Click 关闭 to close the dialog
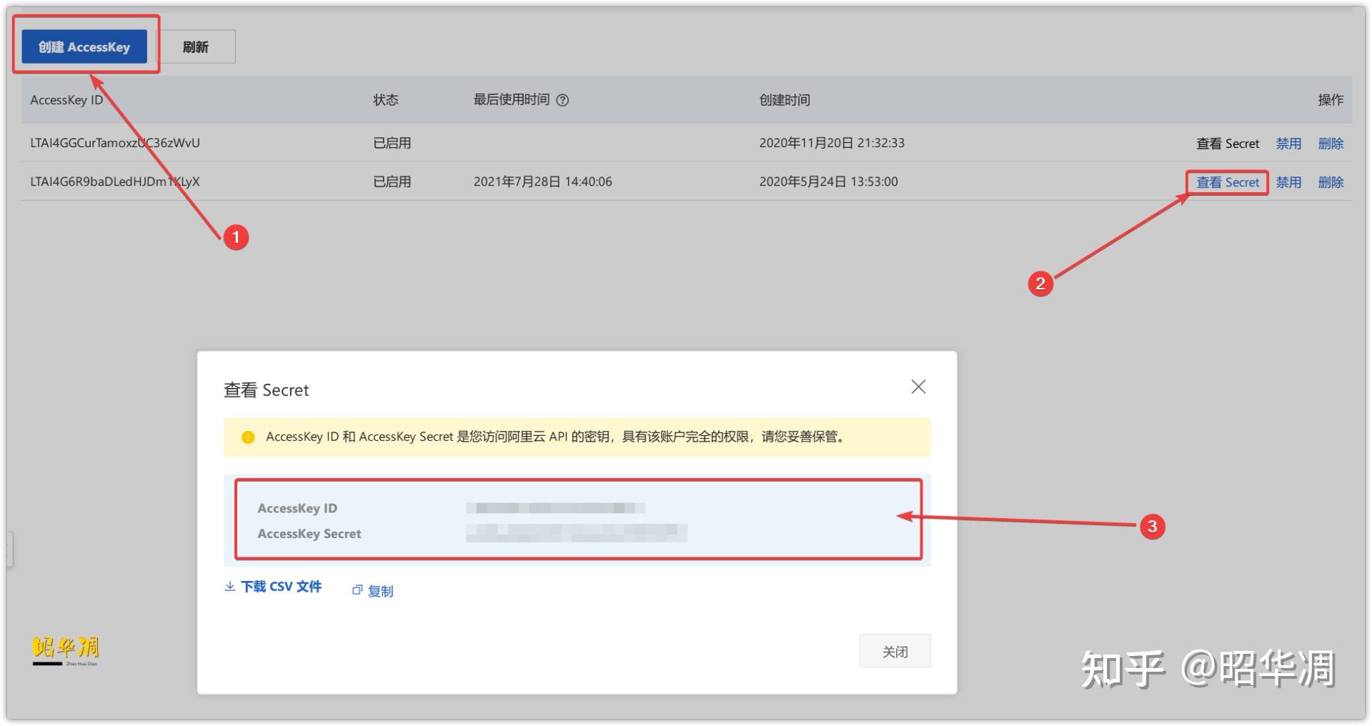1372x726 pixels. pos(895,651)
